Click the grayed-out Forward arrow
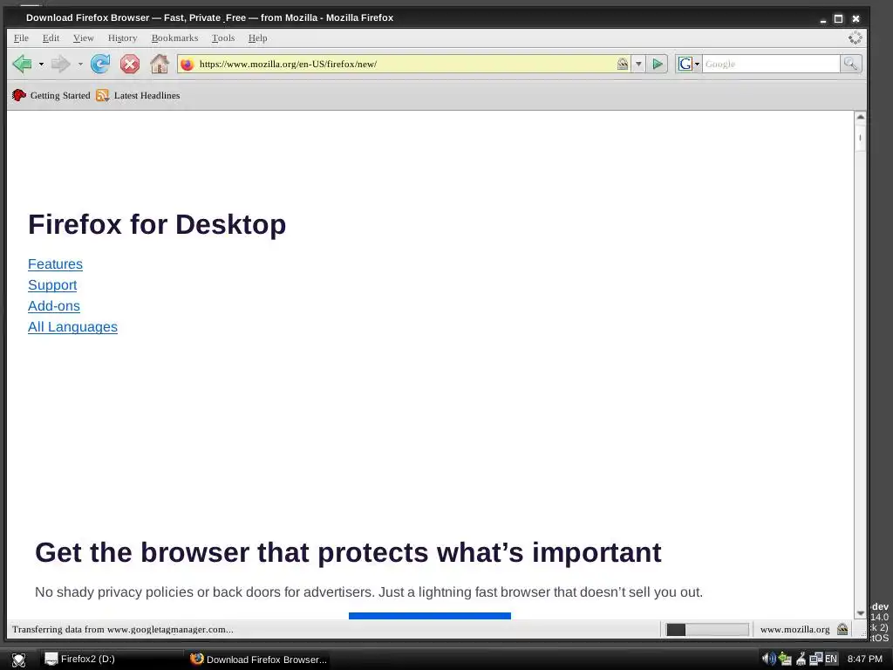893x670 pixels. click(60, 64)
